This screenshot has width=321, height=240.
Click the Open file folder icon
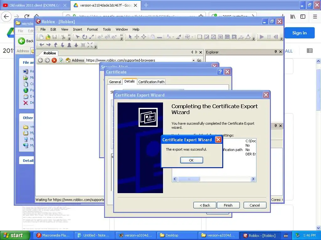pyautogui.click(x=48, y=37)
